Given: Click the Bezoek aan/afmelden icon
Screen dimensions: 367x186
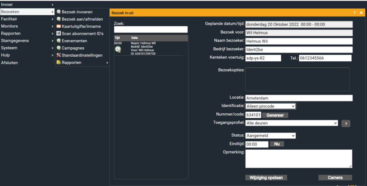Looking at the screenshot, I should 59,19.
